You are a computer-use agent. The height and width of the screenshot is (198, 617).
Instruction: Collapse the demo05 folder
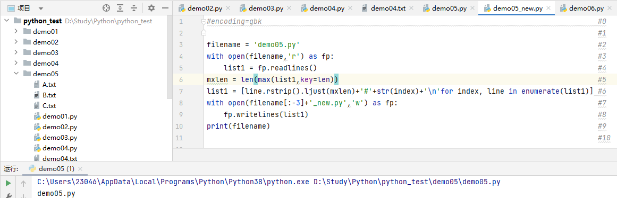coord(16,74)
